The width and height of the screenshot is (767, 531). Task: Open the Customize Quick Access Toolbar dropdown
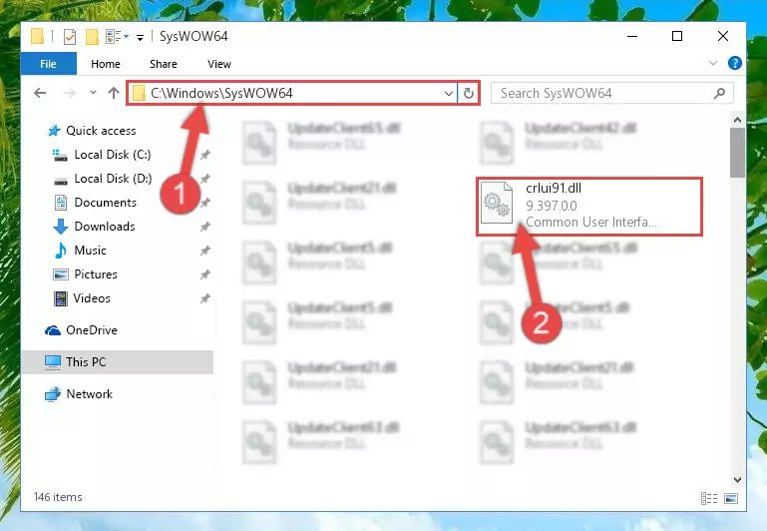tap(140, 37)
